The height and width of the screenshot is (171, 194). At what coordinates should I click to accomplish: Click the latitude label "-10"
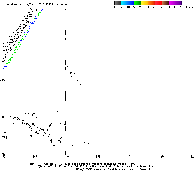(x=2, y=80)
